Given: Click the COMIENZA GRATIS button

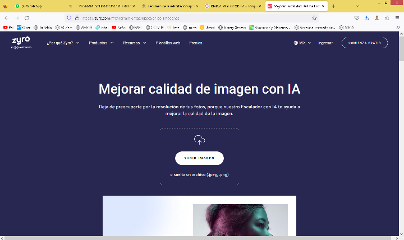Looking at the screenshot, I should pyautogui.click(x=365, y=43).
